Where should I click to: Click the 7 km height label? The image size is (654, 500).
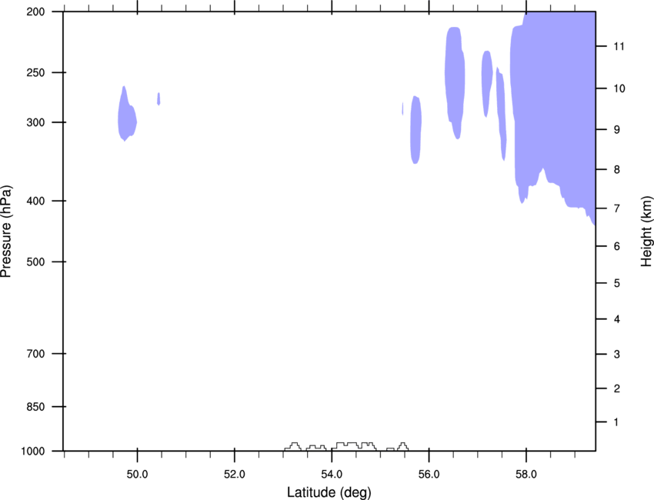pyautogui.click(x=617, y=208)
